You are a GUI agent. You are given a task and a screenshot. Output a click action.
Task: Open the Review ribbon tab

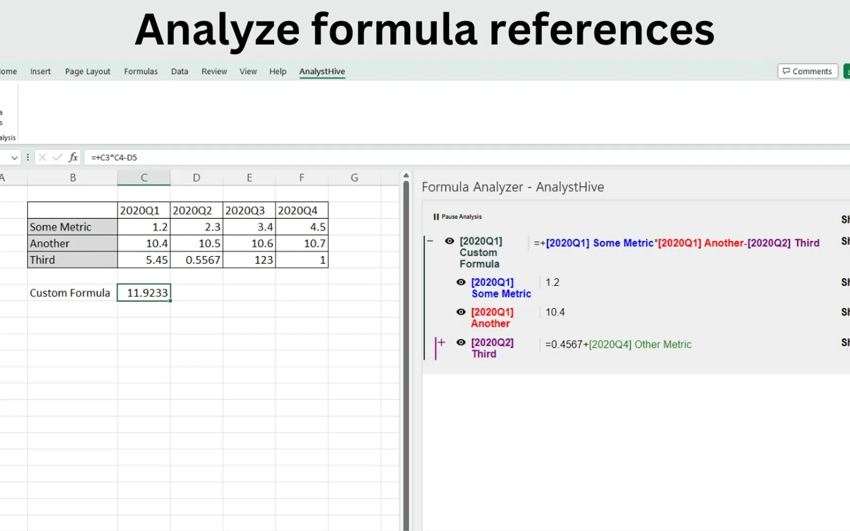point(214,71)
